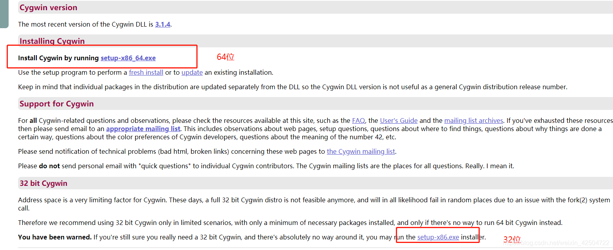Click the Cygwin mailing list link
The height and width of the screenshot is (250, 613).
point(361,151)
